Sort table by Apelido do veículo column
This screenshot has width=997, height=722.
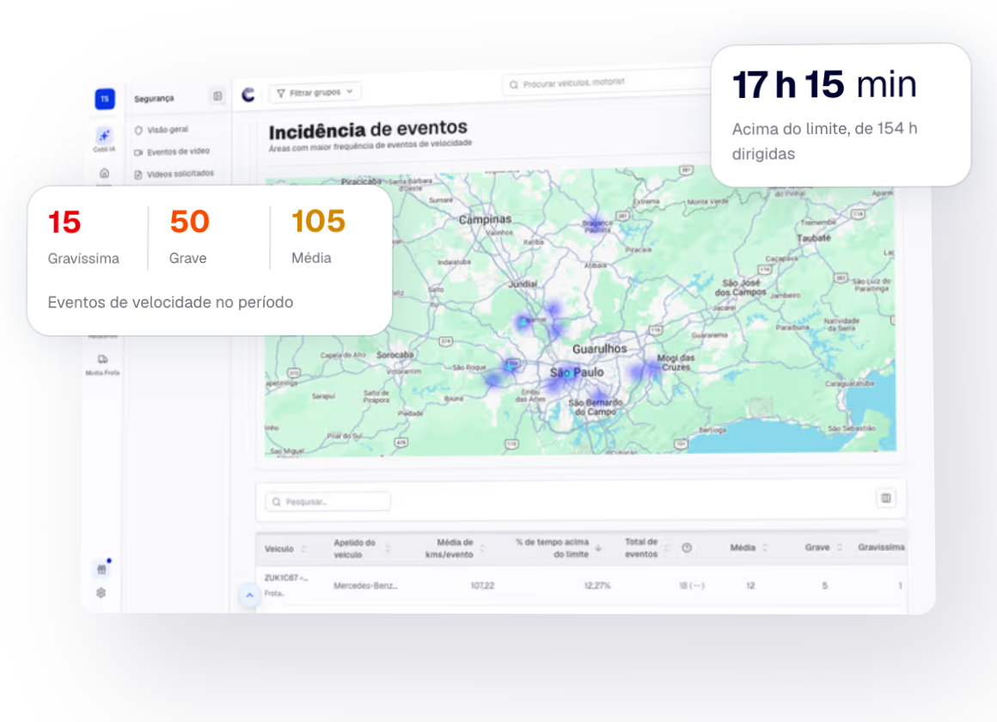pos(388,548)
